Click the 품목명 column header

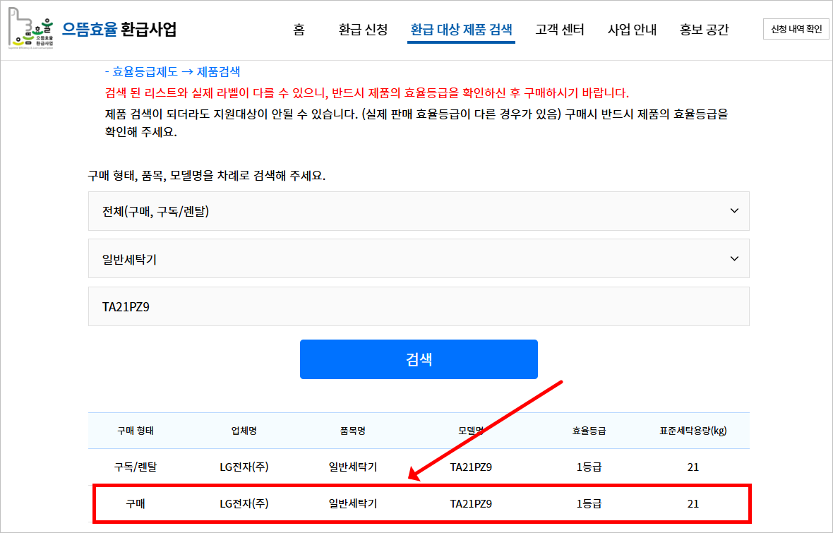click(x=353, y=431)
